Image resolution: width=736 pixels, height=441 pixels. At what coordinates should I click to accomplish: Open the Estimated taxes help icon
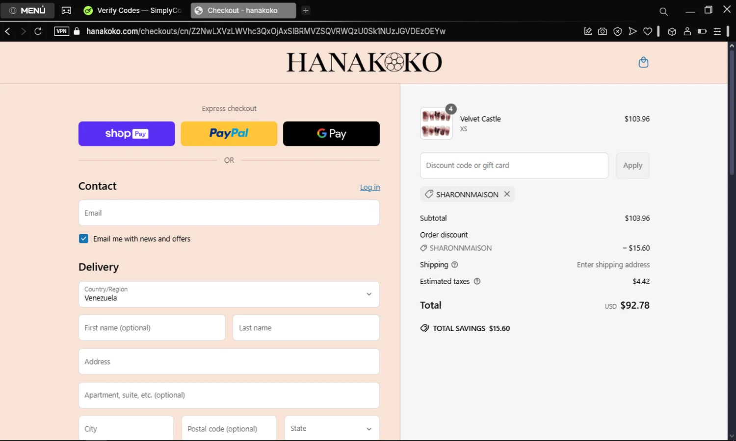click(x=477, y=281)
